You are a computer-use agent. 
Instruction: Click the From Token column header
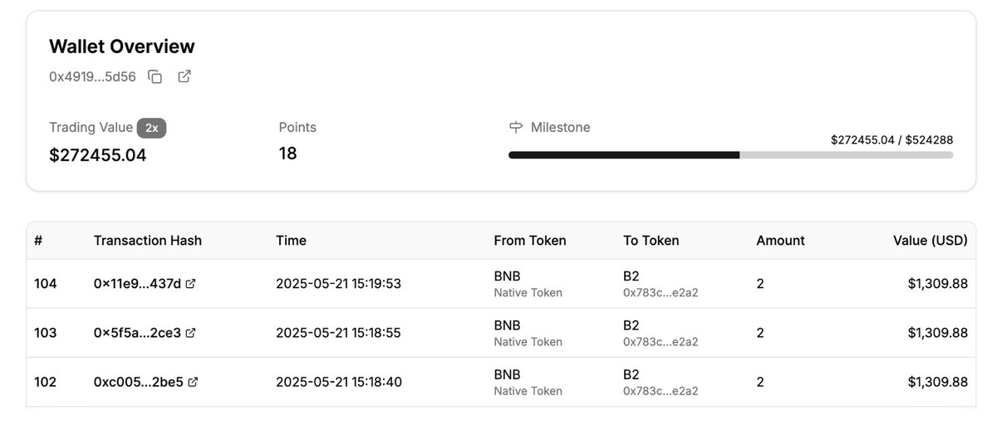[x=530, y=241]
